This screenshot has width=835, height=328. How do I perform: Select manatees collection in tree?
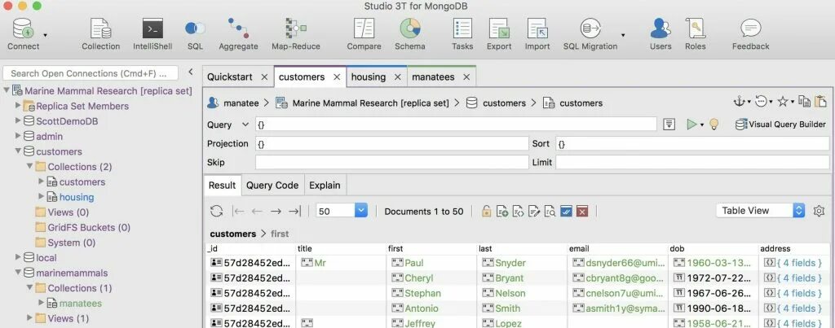[81, 303]
